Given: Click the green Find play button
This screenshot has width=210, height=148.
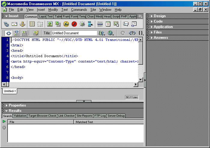Looking at the screenshot, I should coord(4,122).
